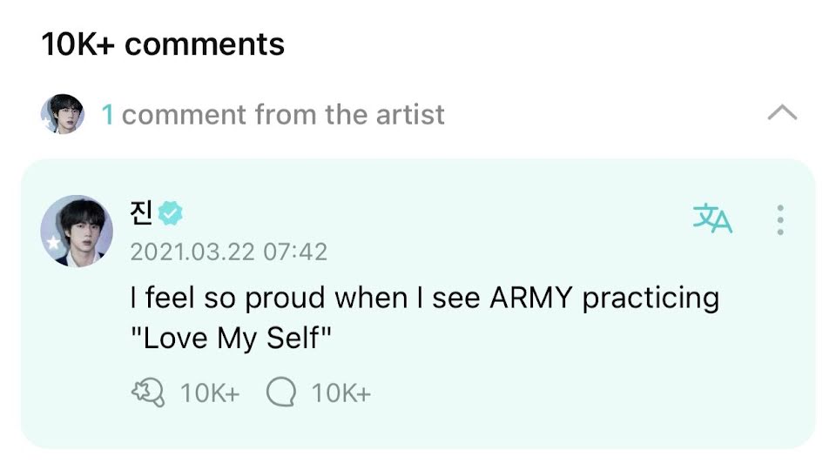Click the 2021.03.22 07:42 timestamp
Image resolution: width=836 pixels, height=470 pixels.
point(228,252)
